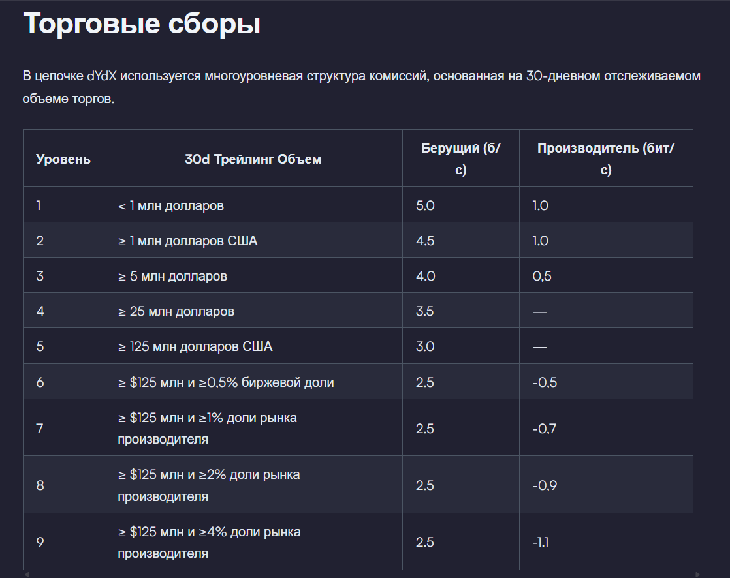Click the intro paragraph mentioning dYdX
Viewport: 730px width, 578px height.
(x=361, y=88)
